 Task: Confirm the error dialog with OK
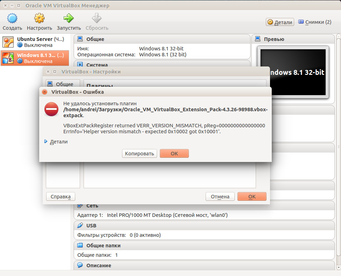point(174,154)
